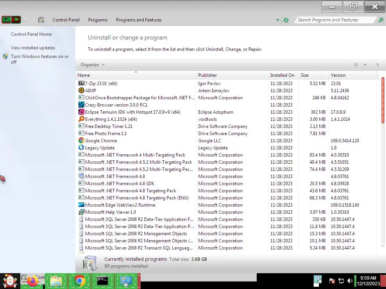Open Control Panel Home link
The image size is (386, 289).
[x=31, y=34]
